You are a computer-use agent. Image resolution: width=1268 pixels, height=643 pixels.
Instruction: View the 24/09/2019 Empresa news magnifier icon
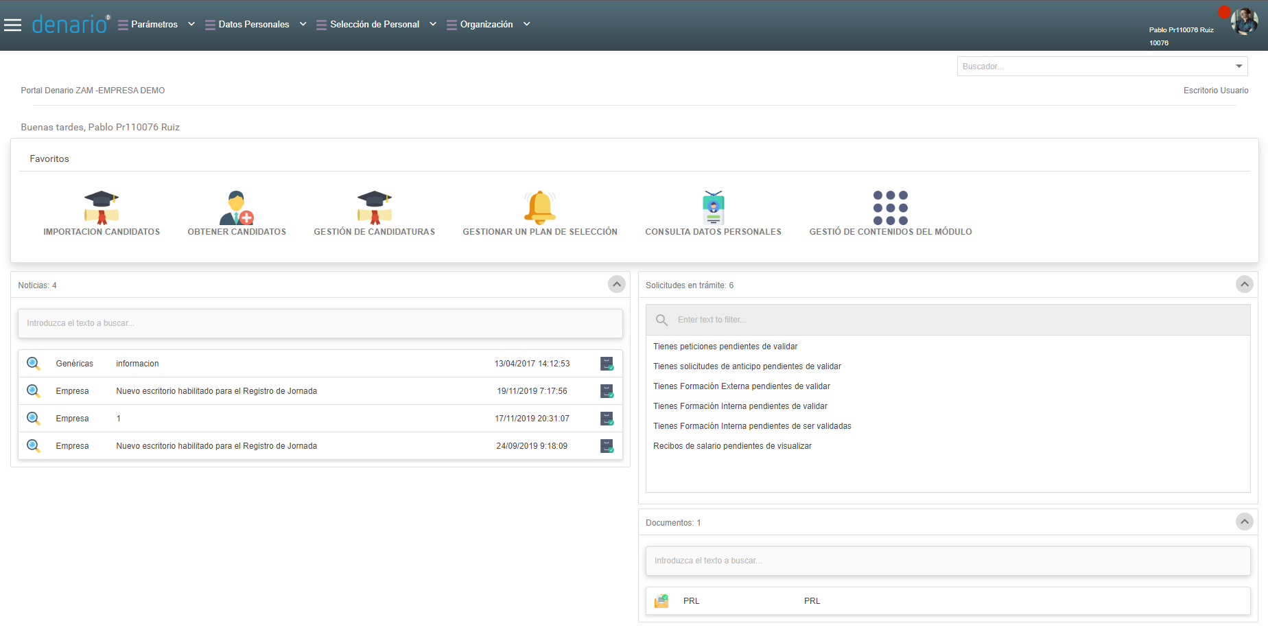[x=33, y=446]
